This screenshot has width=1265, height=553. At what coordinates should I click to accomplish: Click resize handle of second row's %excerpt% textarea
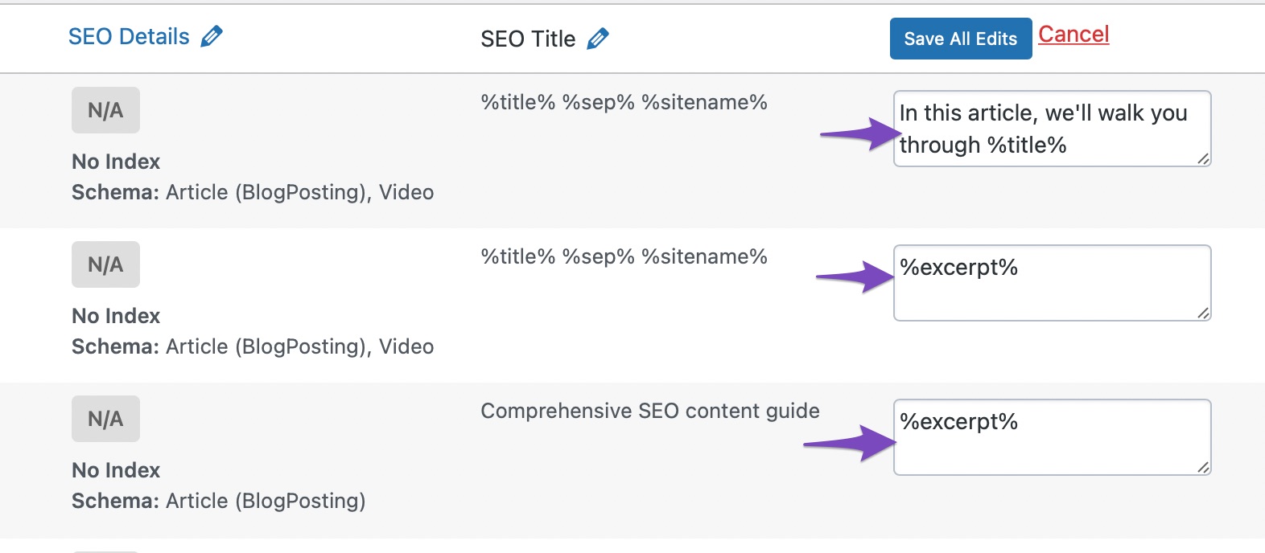(x=1203, y=313)
